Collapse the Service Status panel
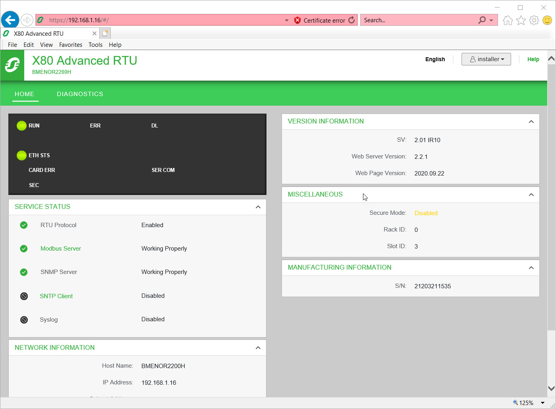Screen dimensions: 556x409 point(258,207)
